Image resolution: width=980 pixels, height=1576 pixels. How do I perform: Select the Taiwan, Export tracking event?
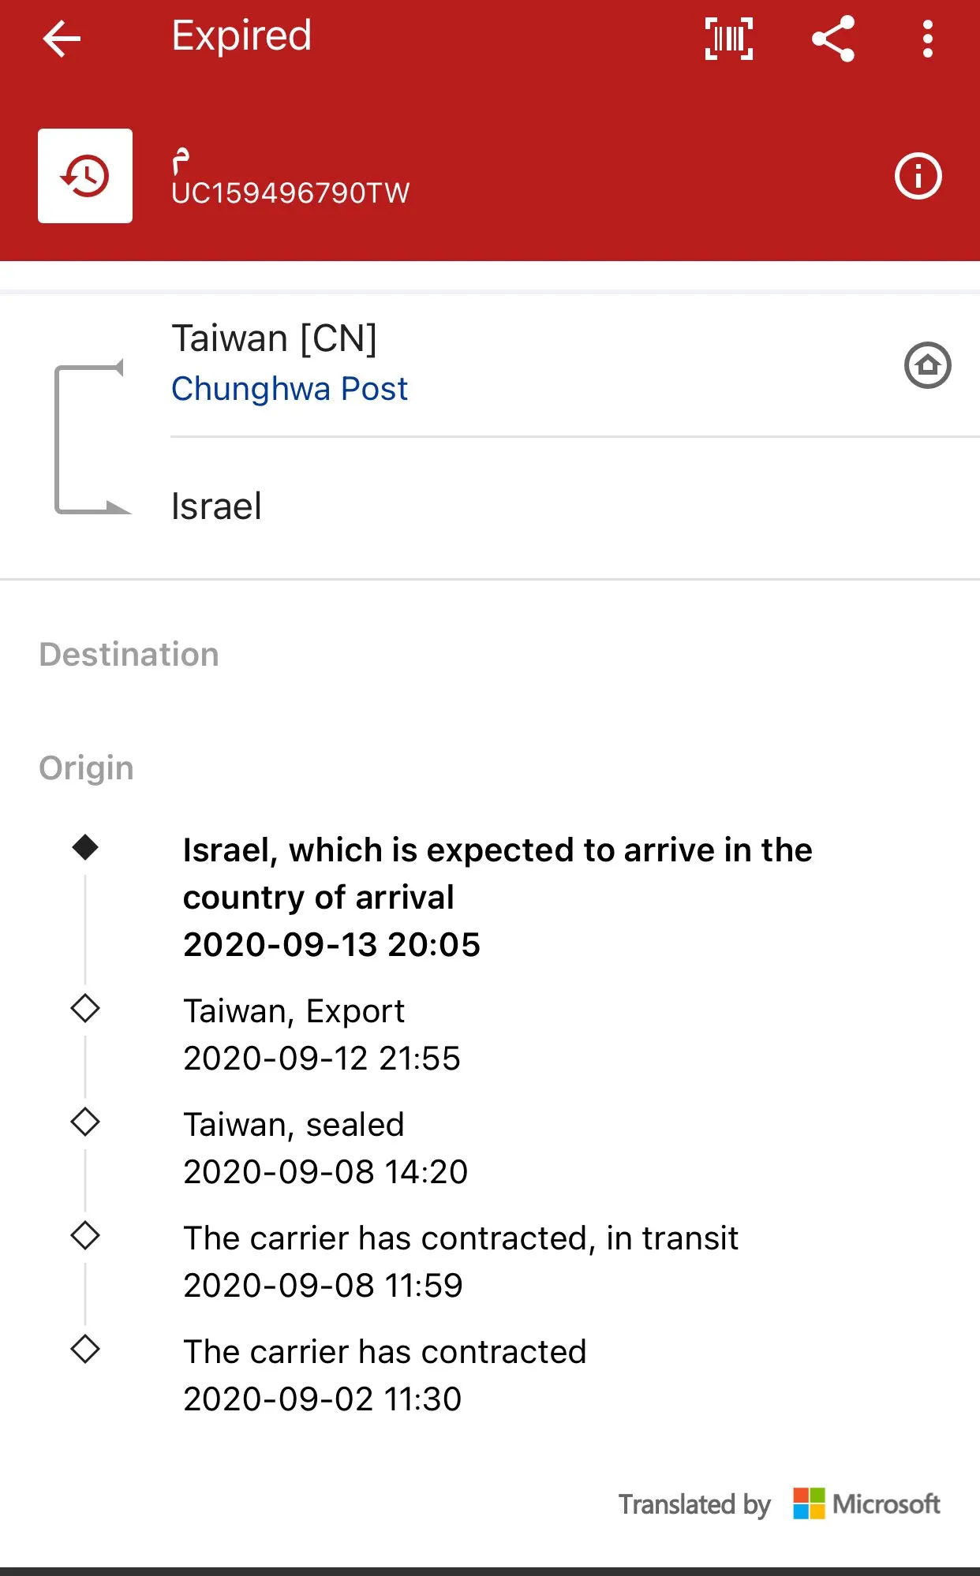(321, 1034)
